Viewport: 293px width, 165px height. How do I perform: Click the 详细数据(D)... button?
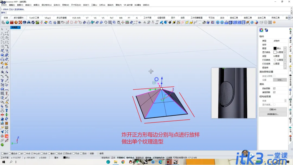[273, 114]
